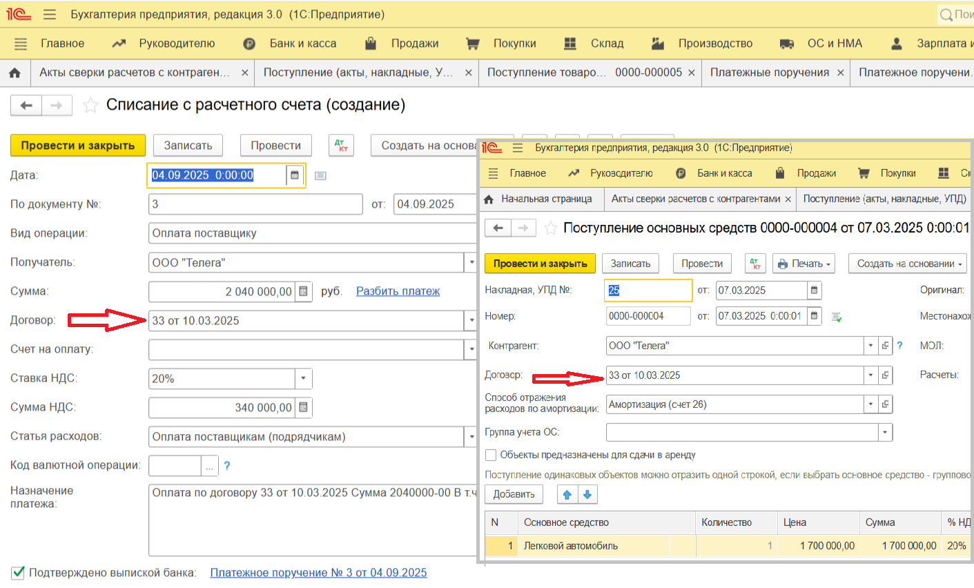This screenshot has height=588, width=974.
Task: Expand the Ставка НДС dropdown
Action: click(304, 379)
